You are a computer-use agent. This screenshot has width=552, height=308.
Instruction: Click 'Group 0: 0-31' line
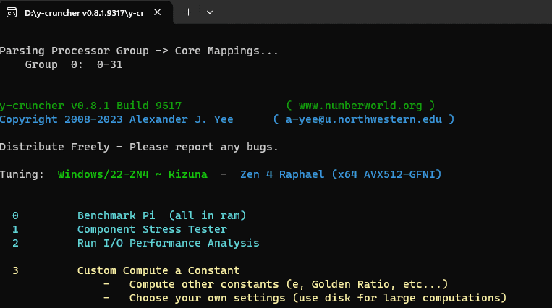pyautogui.click(x=74, y=64)
